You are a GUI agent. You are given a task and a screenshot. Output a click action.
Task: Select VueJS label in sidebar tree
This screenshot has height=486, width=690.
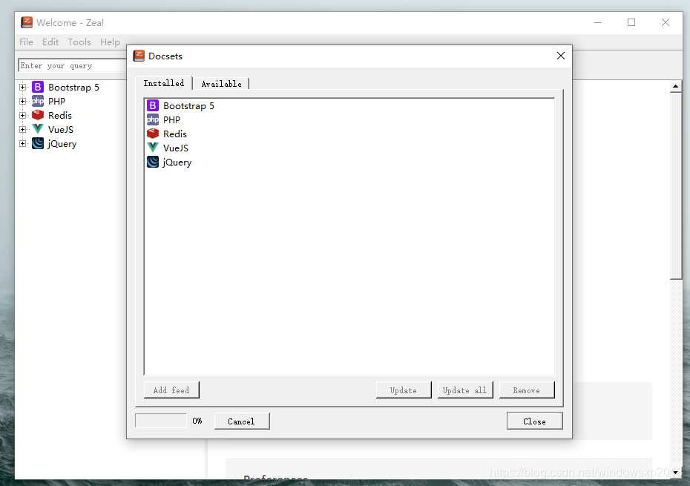61,129
